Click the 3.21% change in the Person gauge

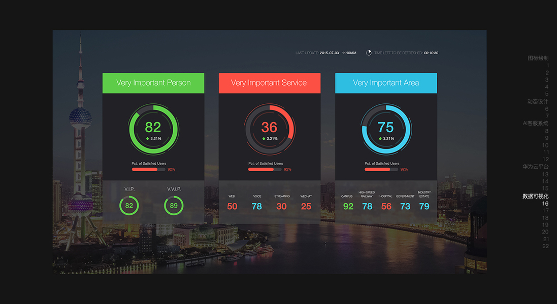pos(156,138)
